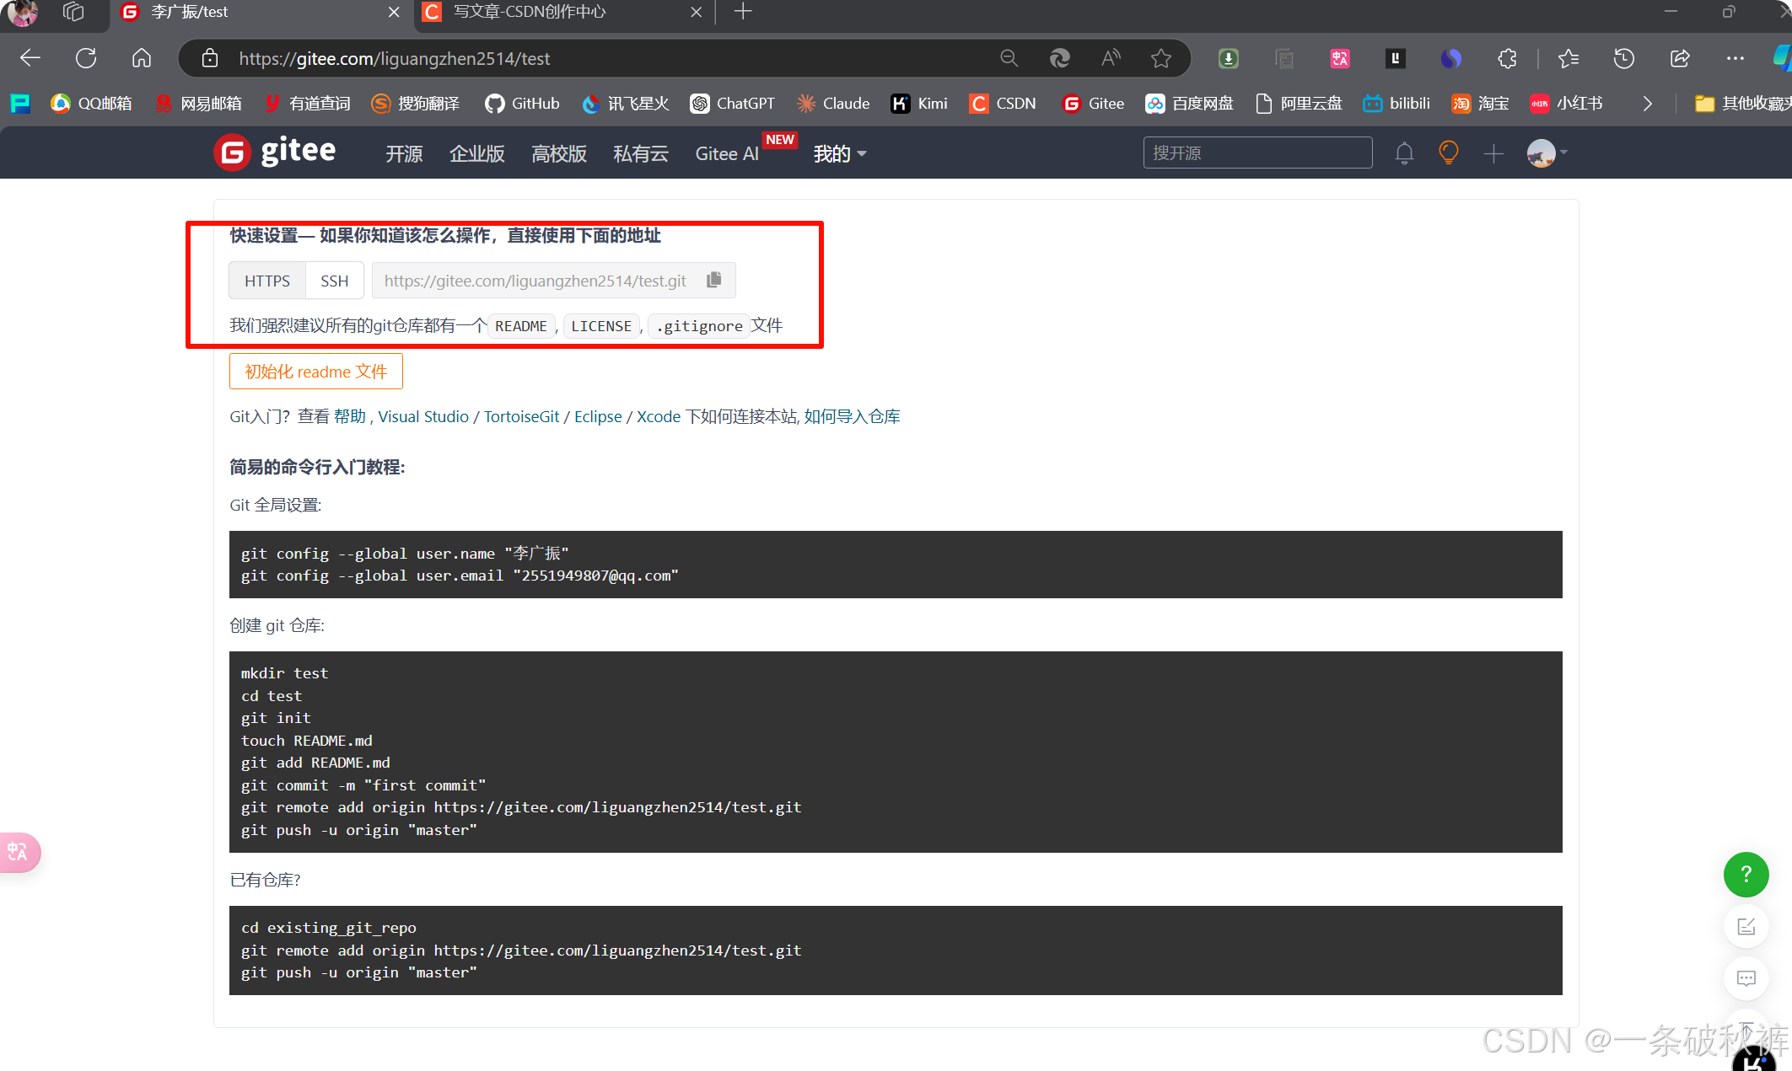Open Gitee AI in navigation
Image resolution: width=1792 pixels, height=1071 pixels.
pos(727,153)
